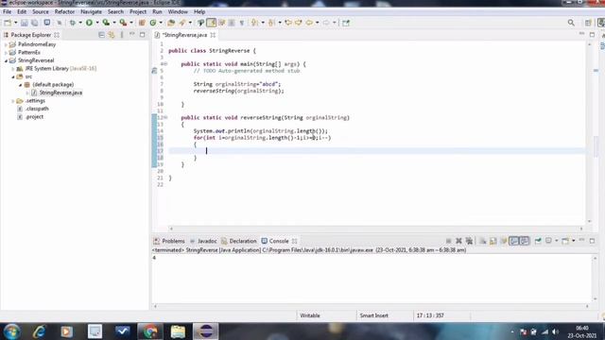Click Last Edit Location toolbar icon
Viewport: 605px width, 340px height.
(x=287, y=23)
